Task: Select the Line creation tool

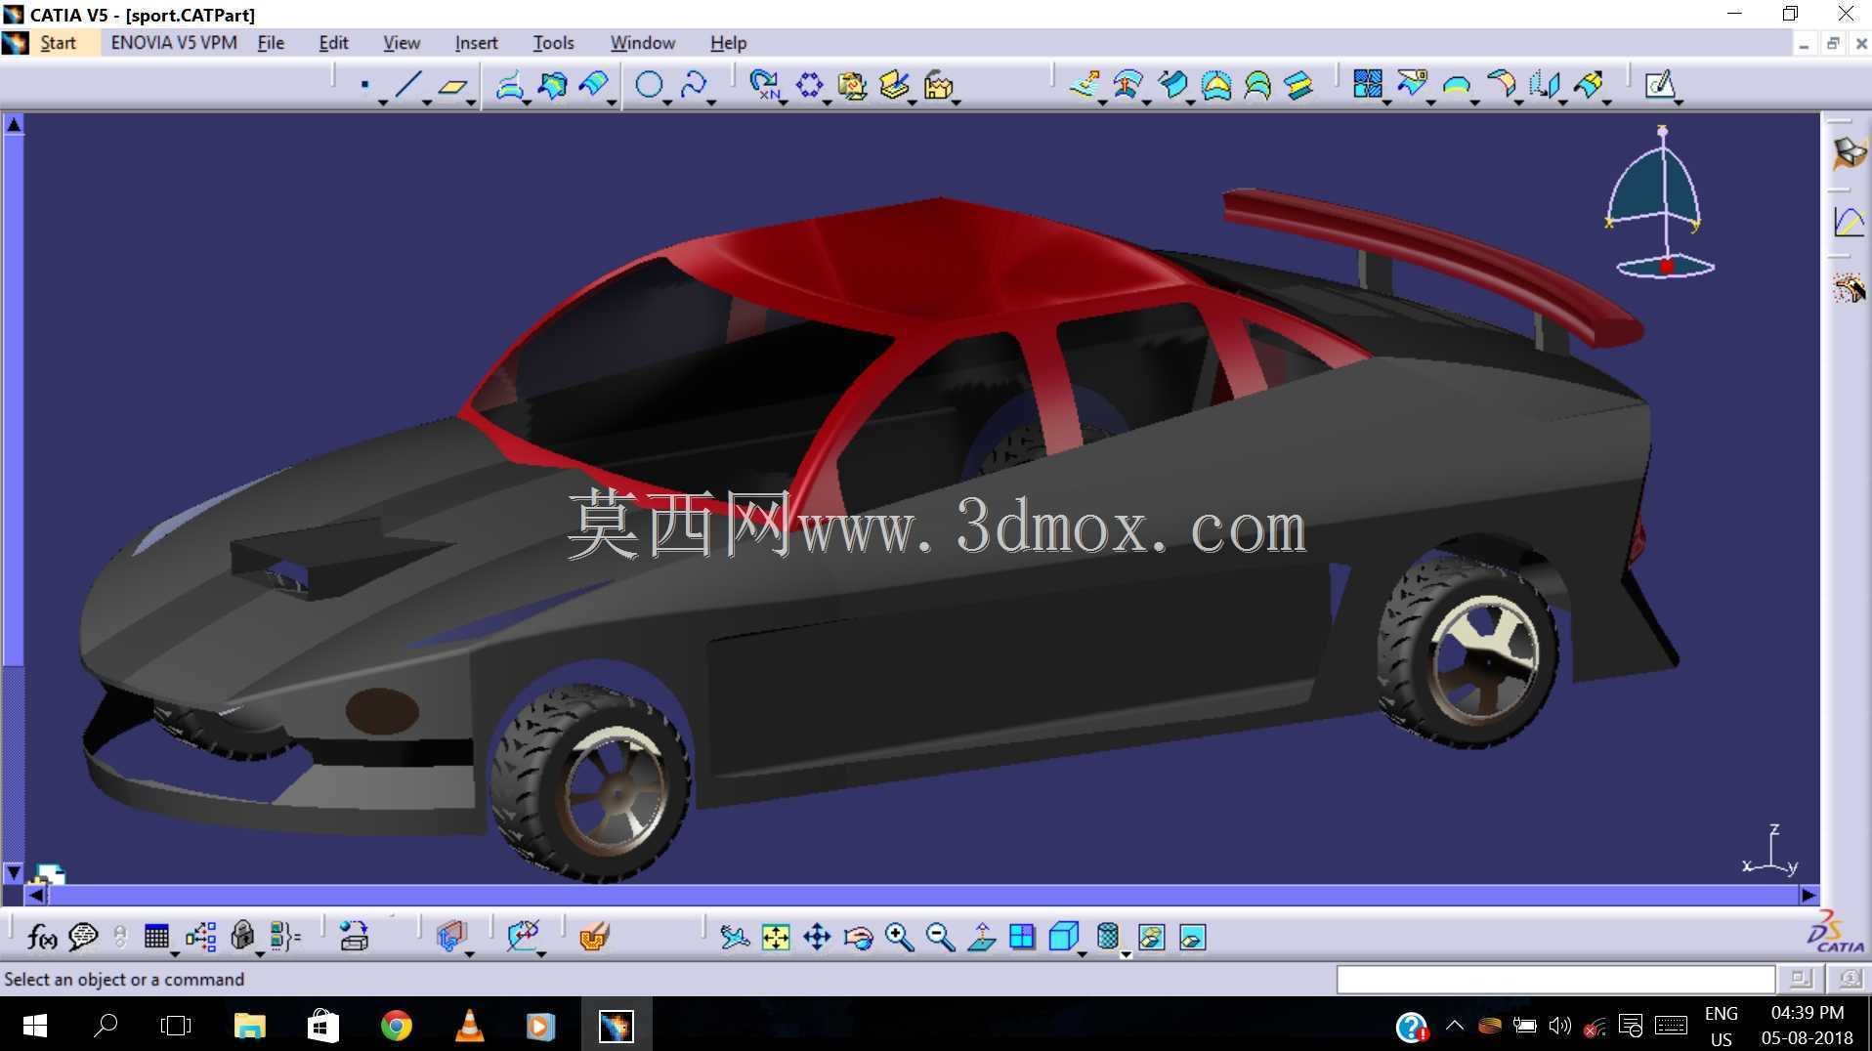Action: 408,85
